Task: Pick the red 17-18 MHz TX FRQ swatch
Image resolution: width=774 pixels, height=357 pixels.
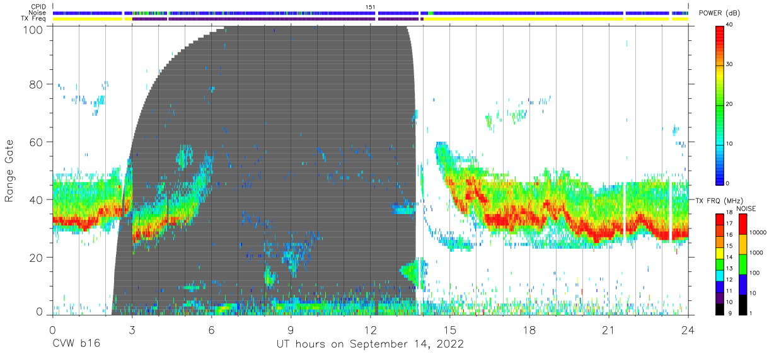Action: pos(721,220)
